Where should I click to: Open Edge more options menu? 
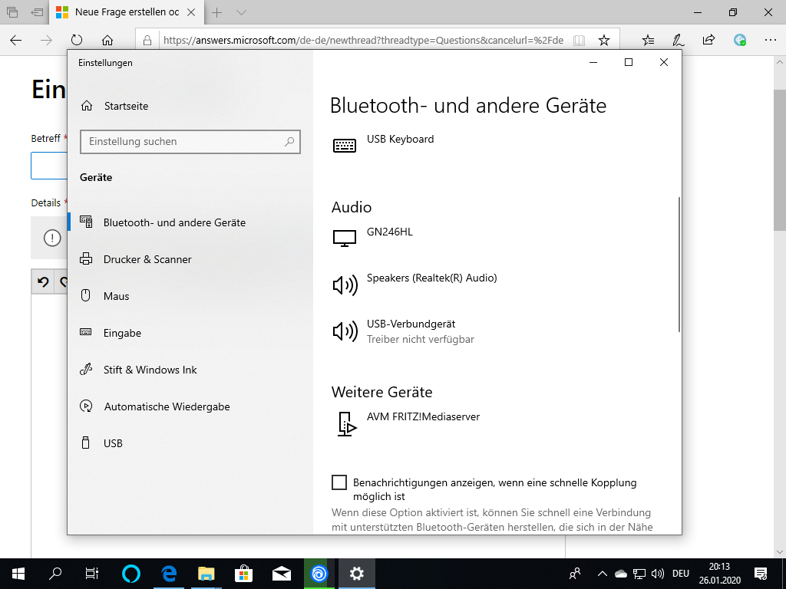pyautogui.click(x=771, y=40)
